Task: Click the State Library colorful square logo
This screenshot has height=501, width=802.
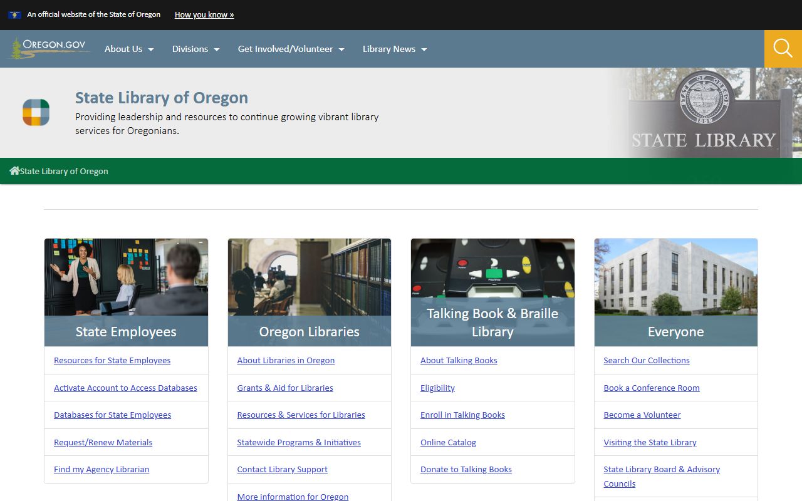Action: pyautogui.click(x=36, y=113)
